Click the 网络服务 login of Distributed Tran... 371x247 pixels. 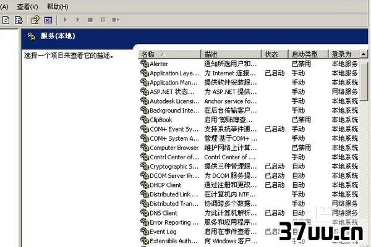click(x=344, y=204)
